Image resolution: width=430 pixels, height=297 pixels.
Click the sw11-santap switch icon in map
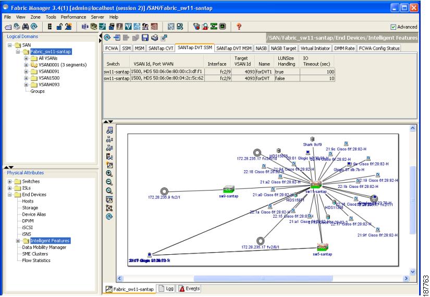[x=315, y=184]
